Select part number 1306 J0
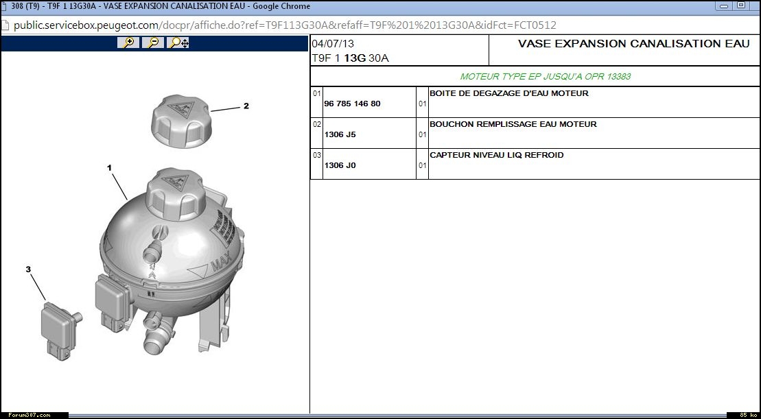The height and width of the screenshot is (419, 761). tap(340, 165)
